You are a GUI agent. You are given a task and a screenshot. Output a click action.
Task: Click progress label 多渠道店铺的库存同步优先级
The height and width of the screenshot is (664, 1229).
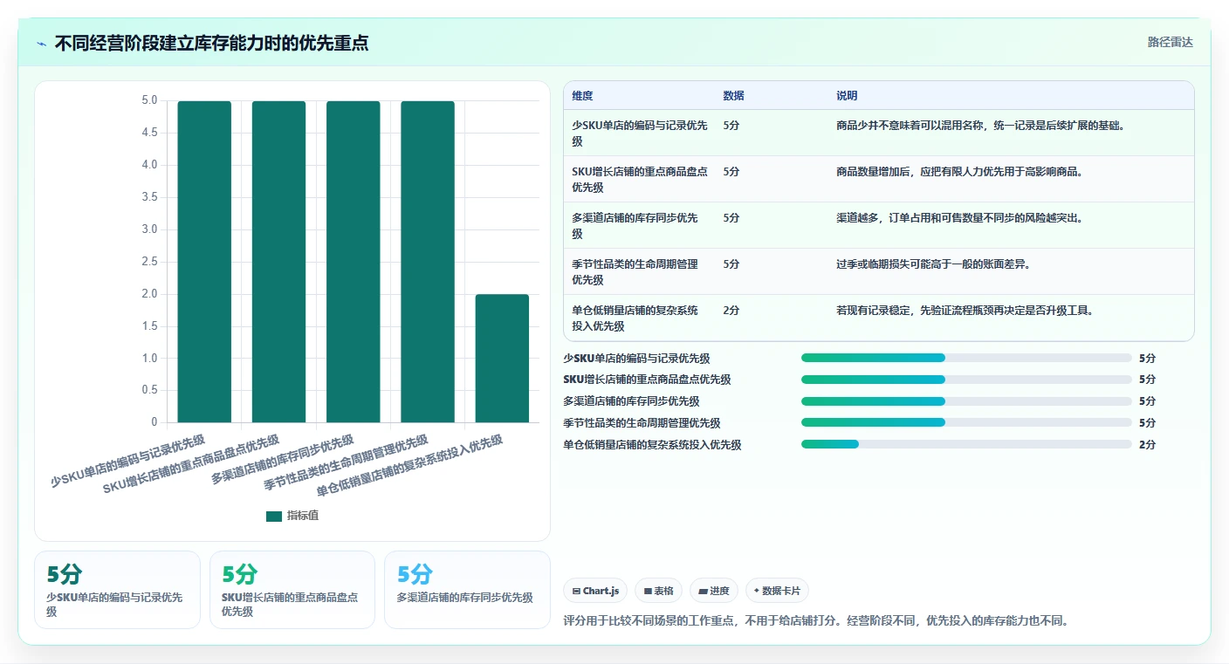[631, 401]
